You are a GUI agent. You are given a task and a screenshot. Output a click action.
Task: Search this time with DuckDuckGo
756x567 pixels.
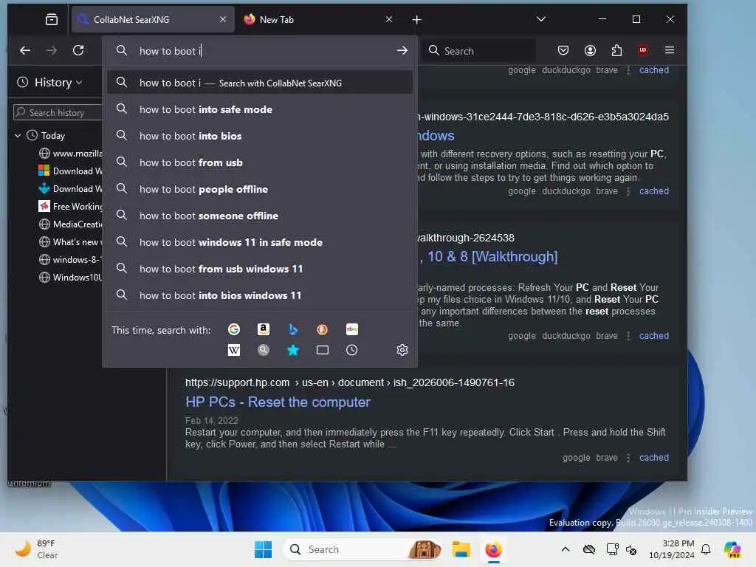(322, 329)
